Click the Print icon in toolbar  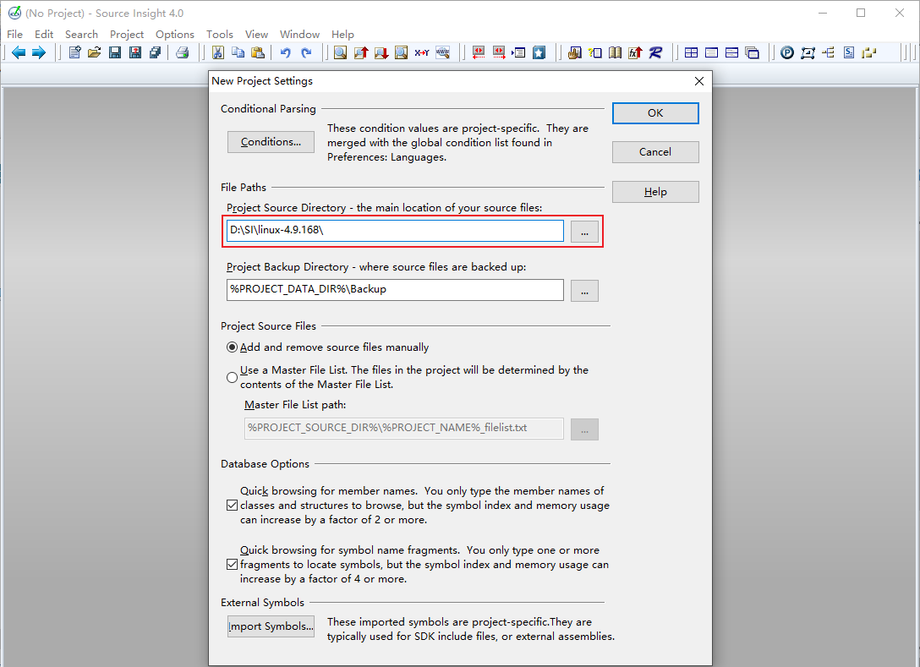(183, 52)
